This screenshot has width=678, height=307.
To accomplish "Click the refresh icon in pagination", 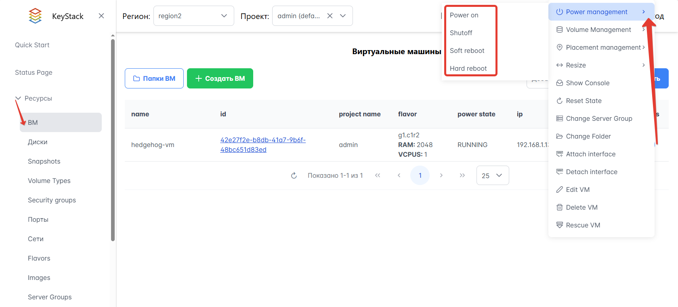I will point(294,175).
